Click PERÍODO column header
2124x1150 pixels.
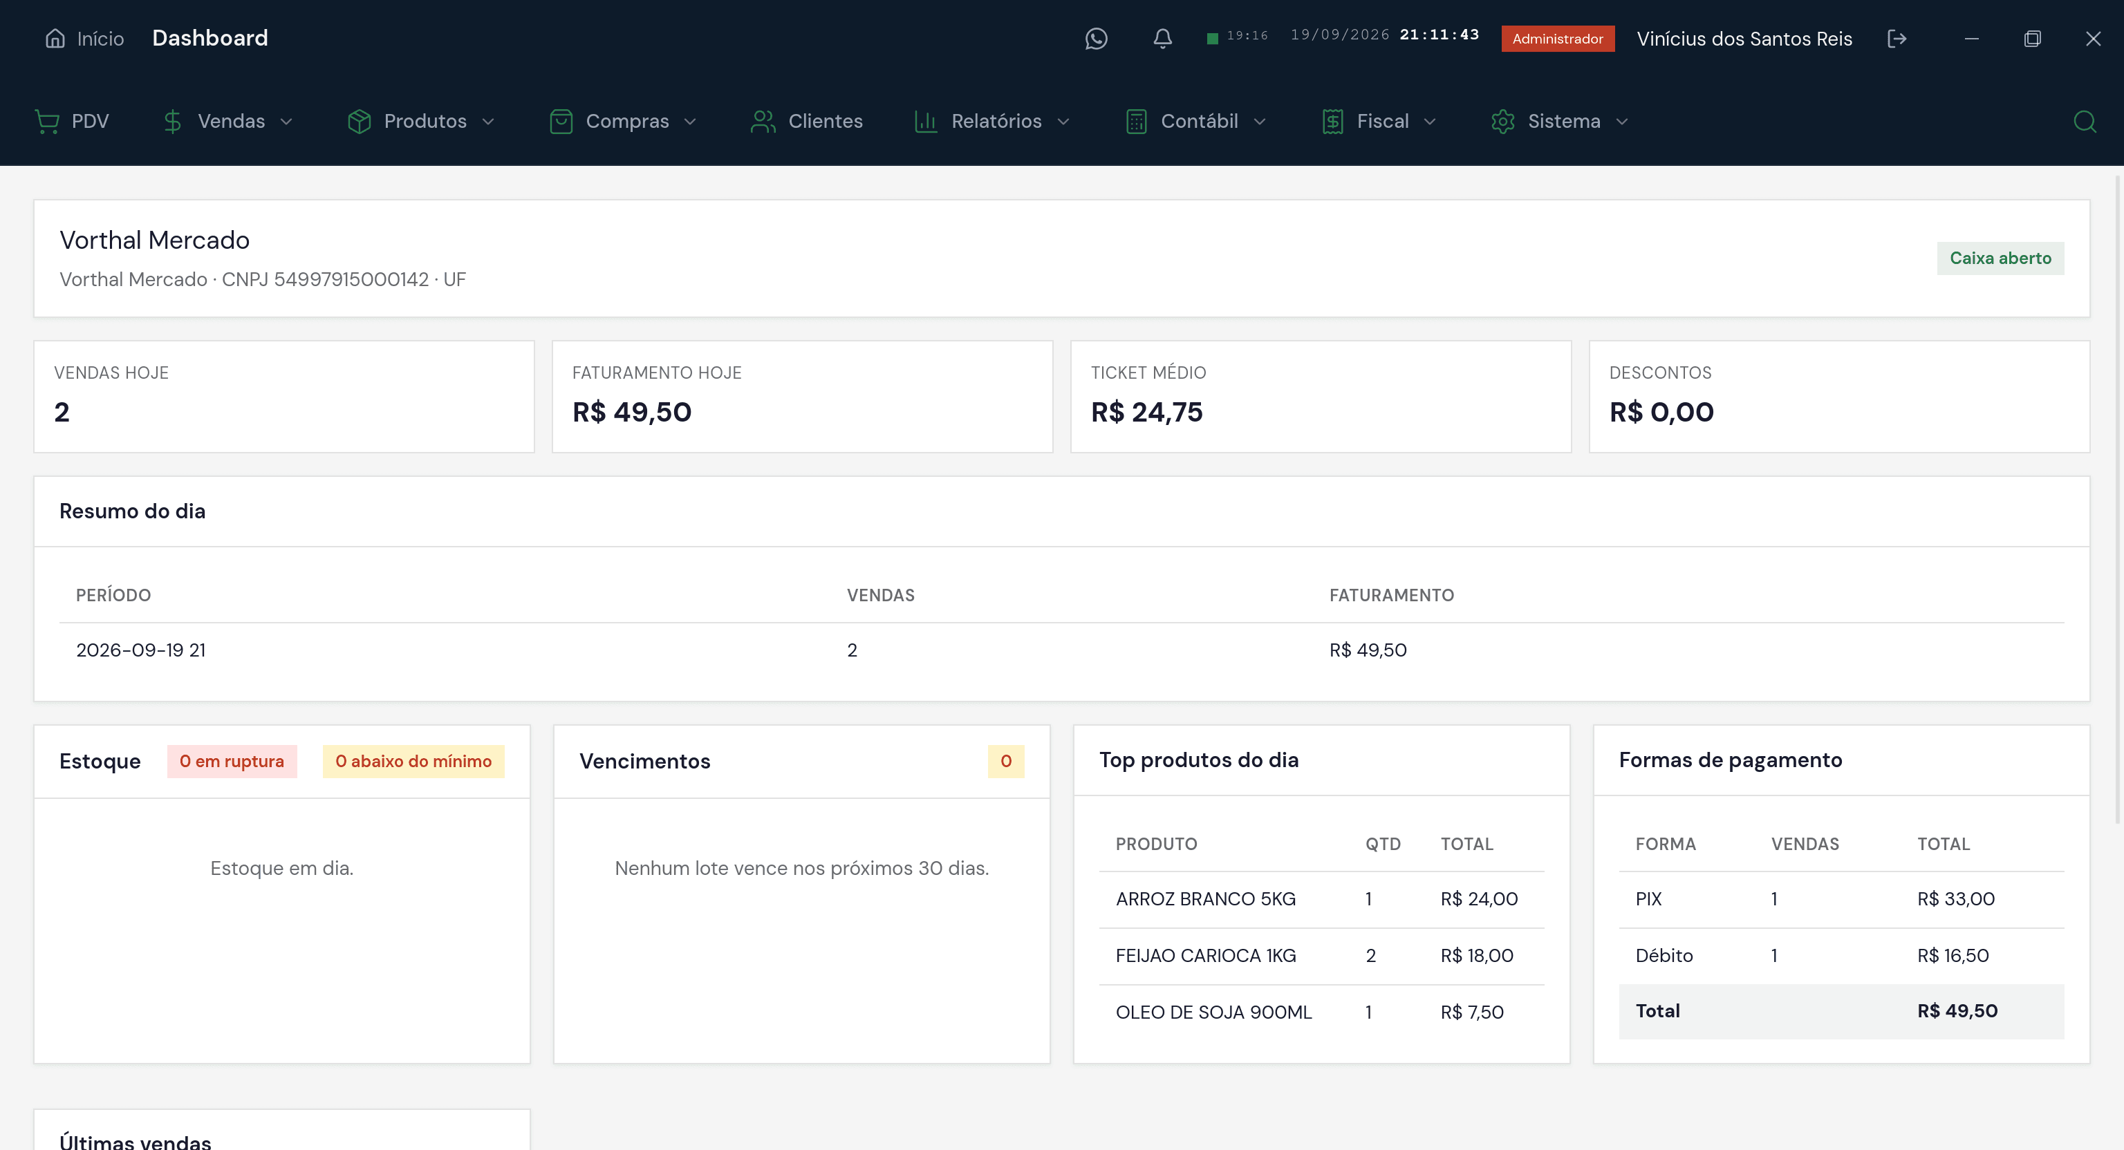(x=113, y=595)
